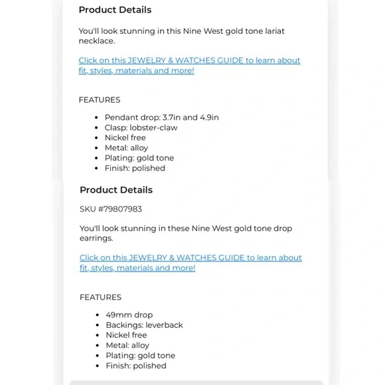Open the Jewelry & Watches Guide link under the earrings description
The width and height of the screenshot is (385, 385).
coord(191,263)
